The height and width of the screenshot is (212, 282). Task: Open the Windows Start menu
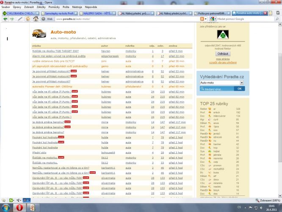pyautogui.click(x=6, y=207)
